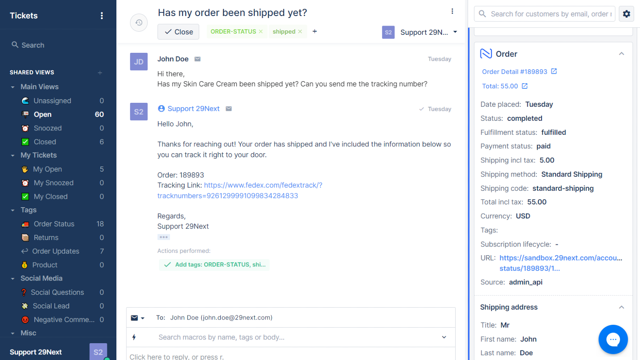Click the floating chat bubble button

(x=613, y=340)
